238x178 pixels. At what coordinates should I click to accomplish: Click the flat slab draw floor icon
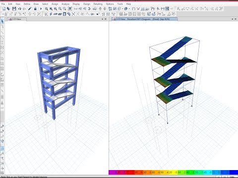(56, 14)
